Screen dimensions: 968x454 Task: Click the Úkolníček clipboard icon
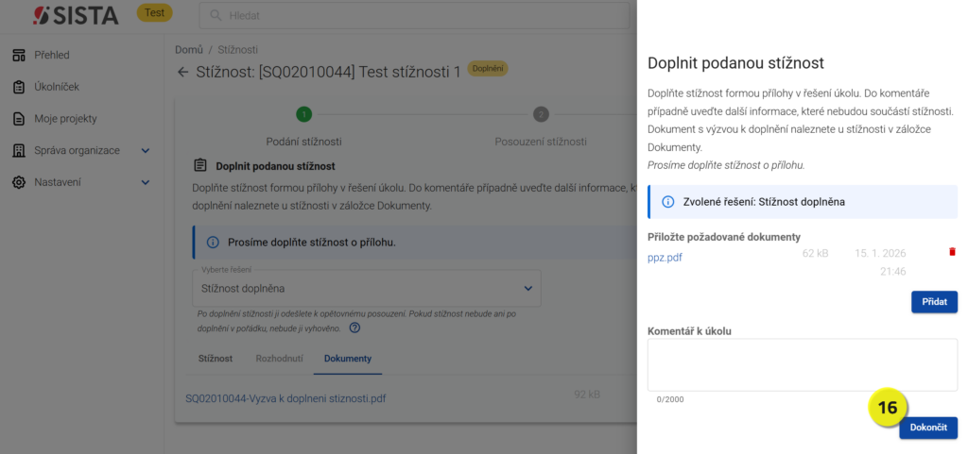click(18, 87)
